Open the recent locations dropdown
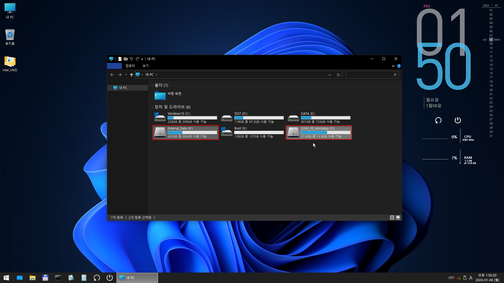Viewport: 504px width, 283px height. (126, 75)
